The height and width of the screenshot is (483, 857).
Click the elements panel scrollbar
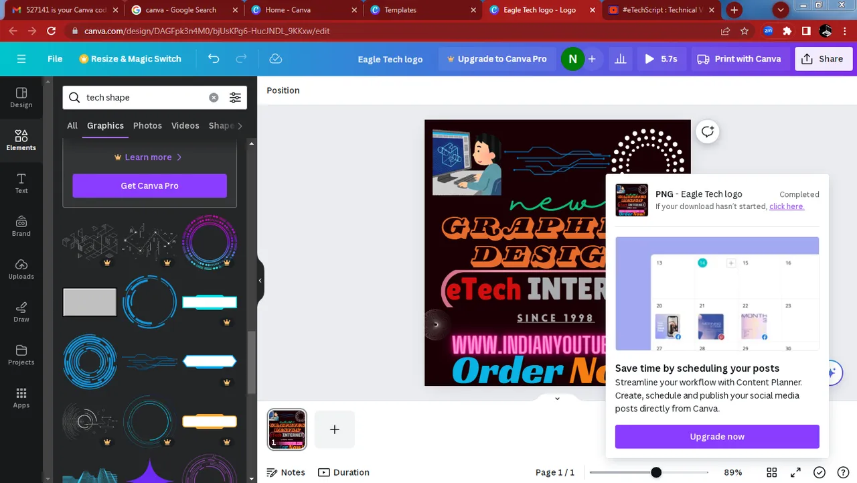252,362
